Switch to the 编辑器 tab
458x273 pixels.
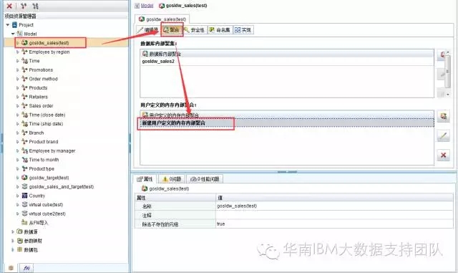(x=148, y=30)
